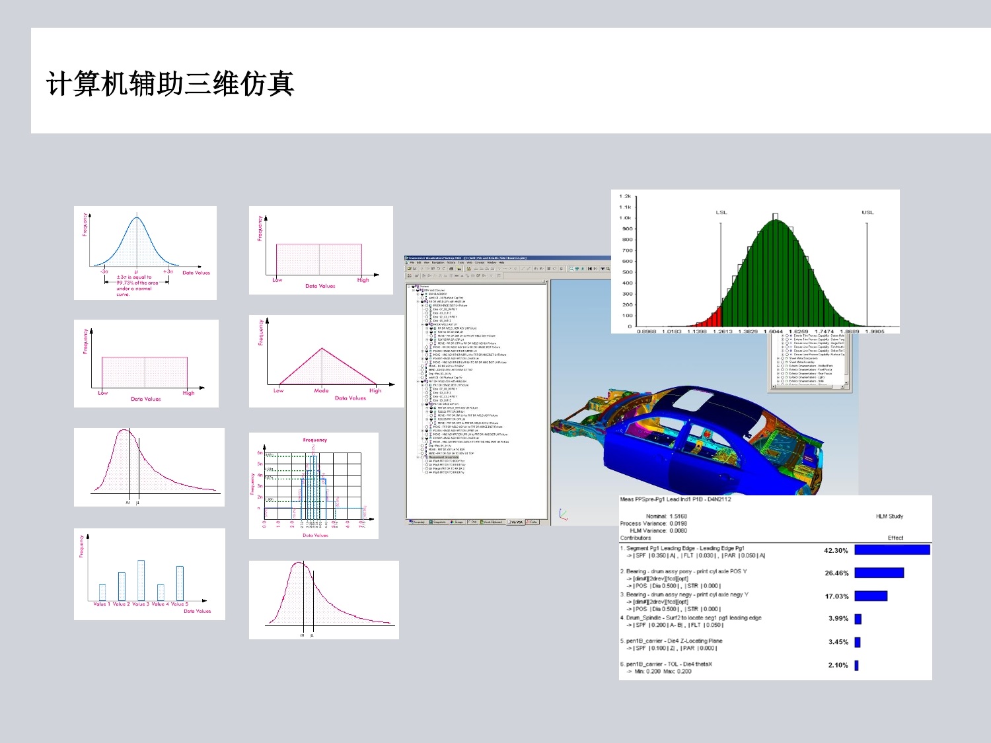The width and height of the screenshot is (991, 743).
Task: Select the FRT DR WELD ASY LH tree item
Action: pyautogui.click(x=446, y=404)
